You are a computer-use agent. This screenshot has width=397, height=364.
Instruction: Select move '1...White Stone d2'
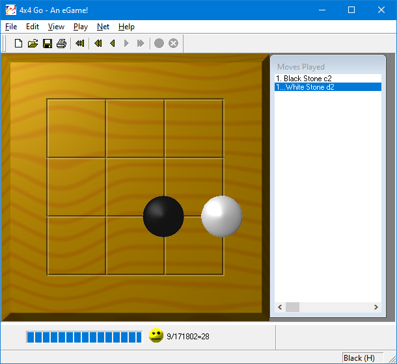pos(328,87)
